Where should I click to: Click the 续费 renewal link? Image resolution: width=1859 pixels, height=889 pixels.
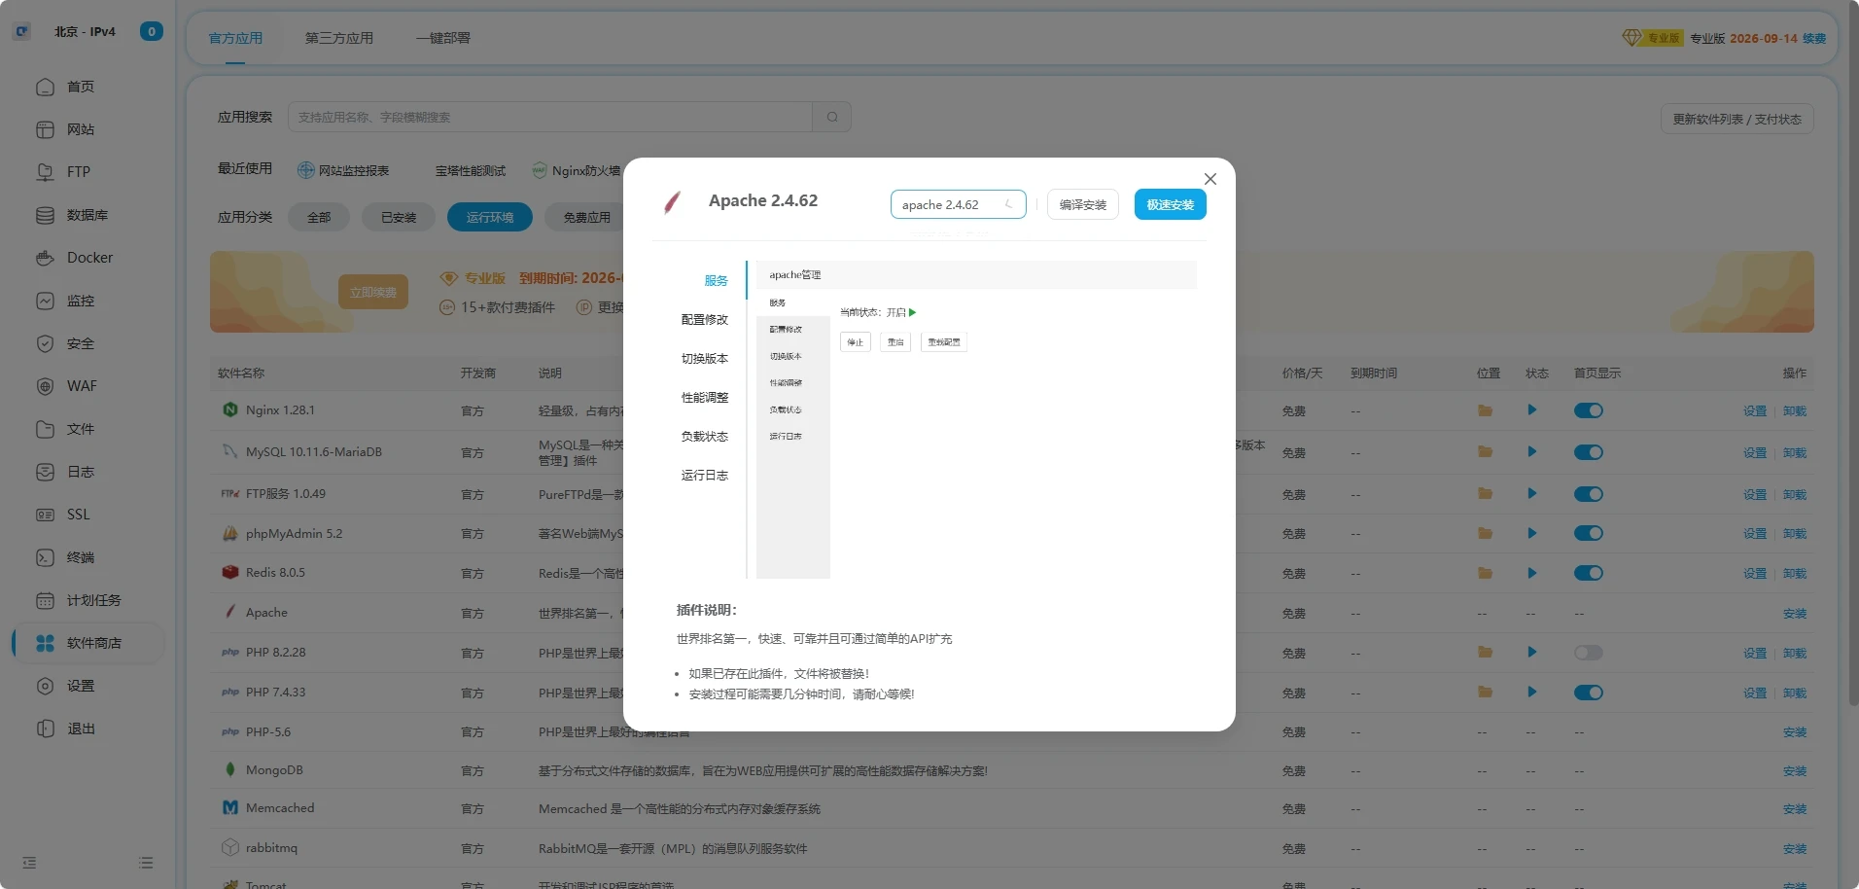tap(1813, 38)
